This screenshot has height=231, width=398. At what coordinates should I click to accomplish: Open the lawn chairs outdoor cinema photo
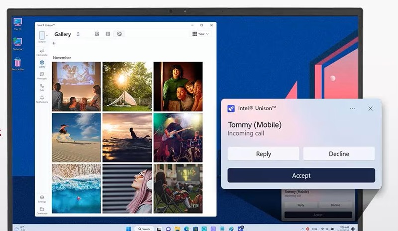[178, 188]
